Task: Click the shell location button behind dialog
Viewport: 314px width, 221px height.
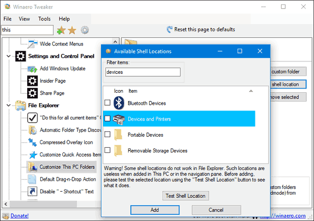Action: pyautogui.click(x=288, y=84)
